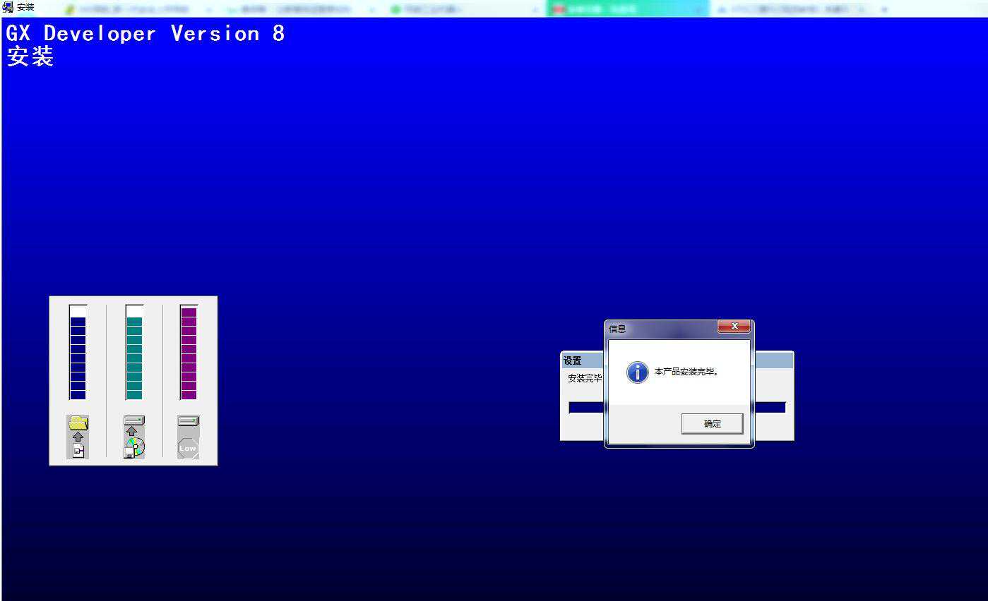
Task: Click the CD disc icon
Action: tap(134, 447)
